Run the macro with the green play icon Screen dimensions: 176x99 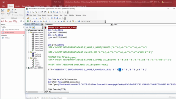(x=56, y=21)
